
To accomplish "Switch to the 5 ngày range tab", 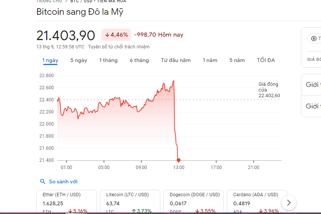I will pos(79,60).
